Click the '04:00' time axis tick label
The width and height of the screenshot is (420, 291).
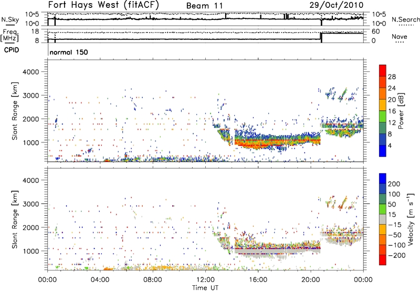pyautogui.click(x=100, y=280)
